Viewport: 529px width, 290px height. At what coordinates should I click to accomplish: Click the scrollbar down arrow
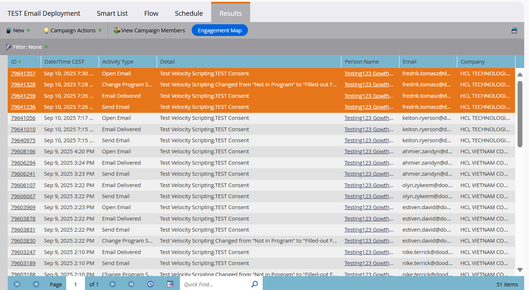coord(520,270)
